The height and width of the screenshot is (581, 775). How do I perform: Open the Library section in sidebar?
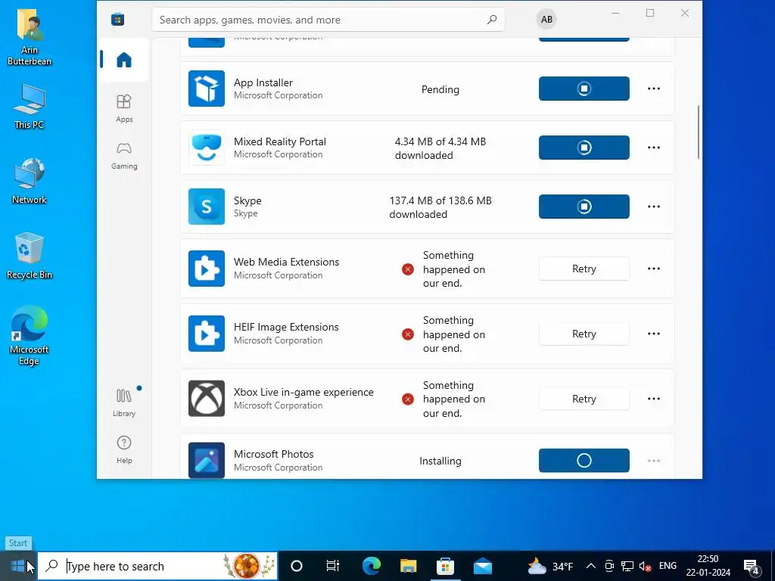[123, 402]
